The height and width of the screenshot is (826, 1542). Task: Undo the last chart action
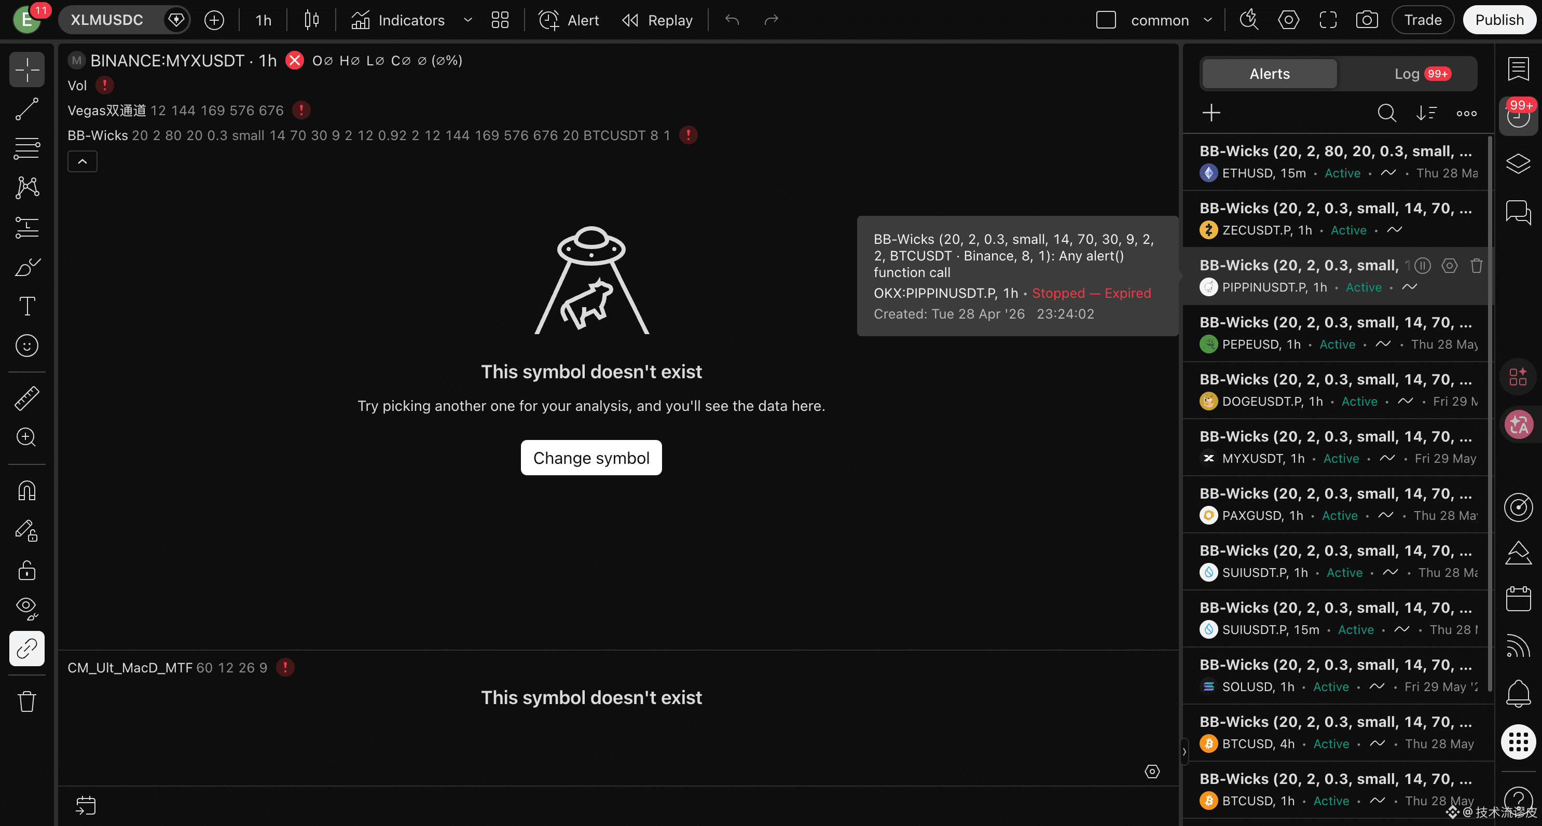tap(732, 20)
